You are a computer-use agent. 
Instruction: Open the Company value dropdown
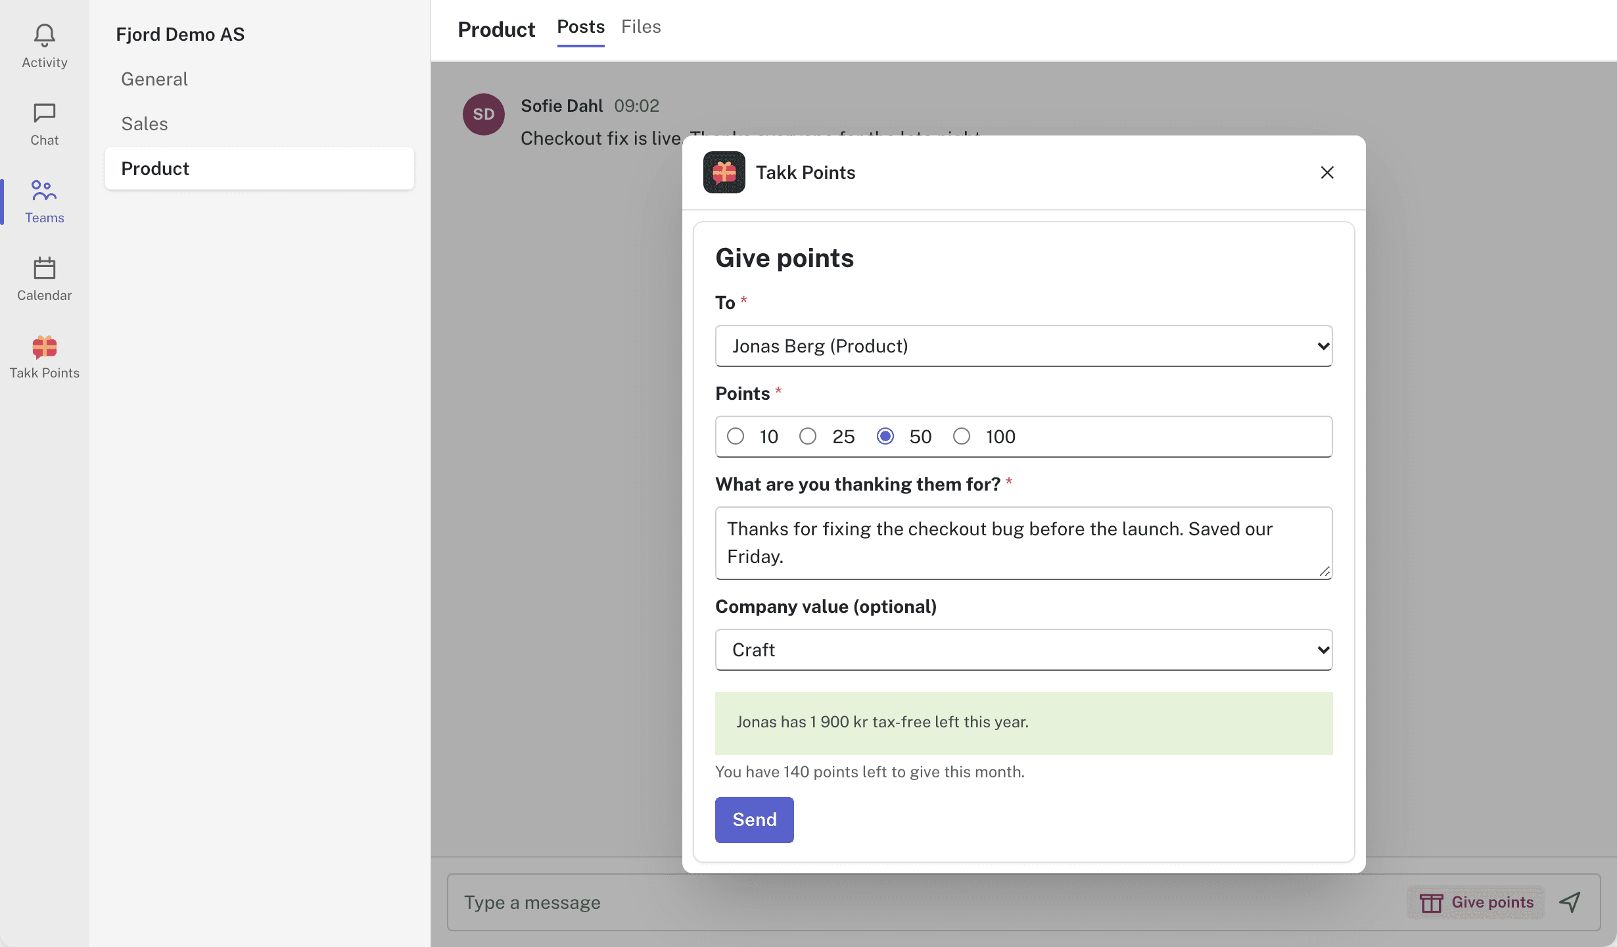pyautogui.click(x=1023, y=650)
